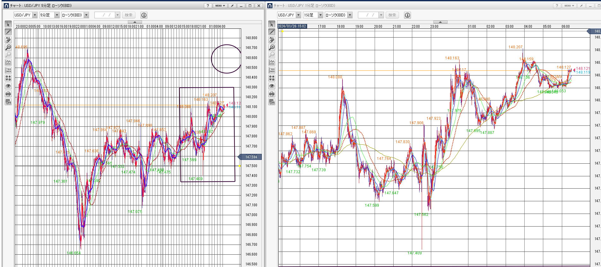Open the MENU on the 1分足 chart window
Viewport: 601px width, 267px height.
pyautogui.click(x=569, y=6)
